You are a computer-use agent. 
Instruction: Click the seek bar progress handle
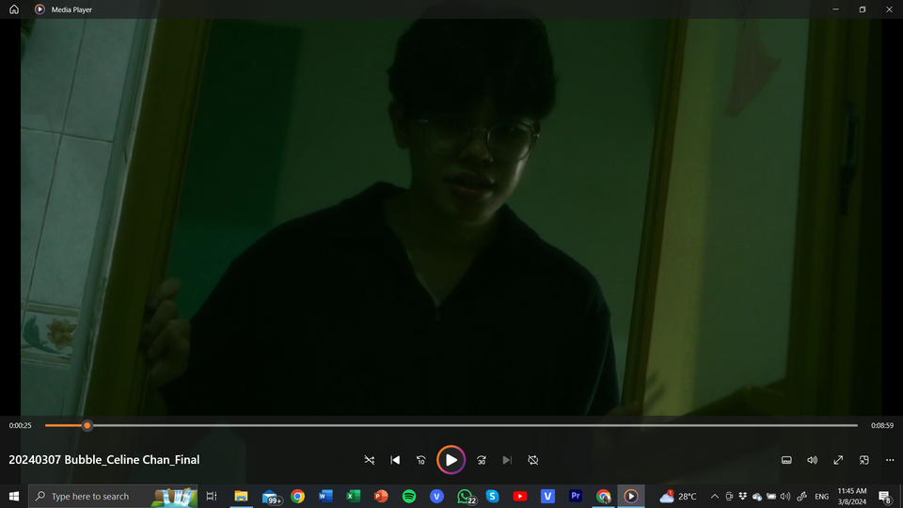point(87,425)
